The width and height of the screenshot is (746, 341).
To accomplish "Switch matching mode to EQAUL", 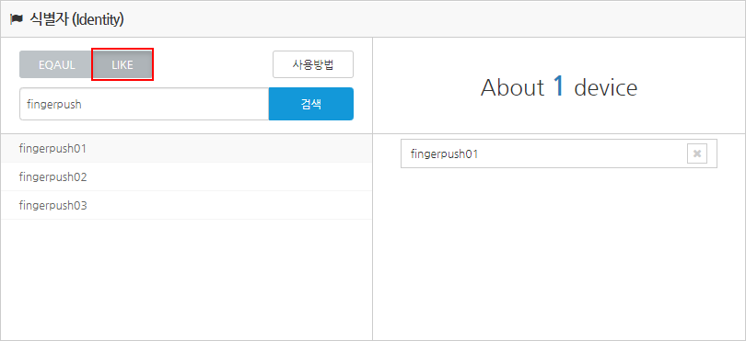I will point(56,65).
